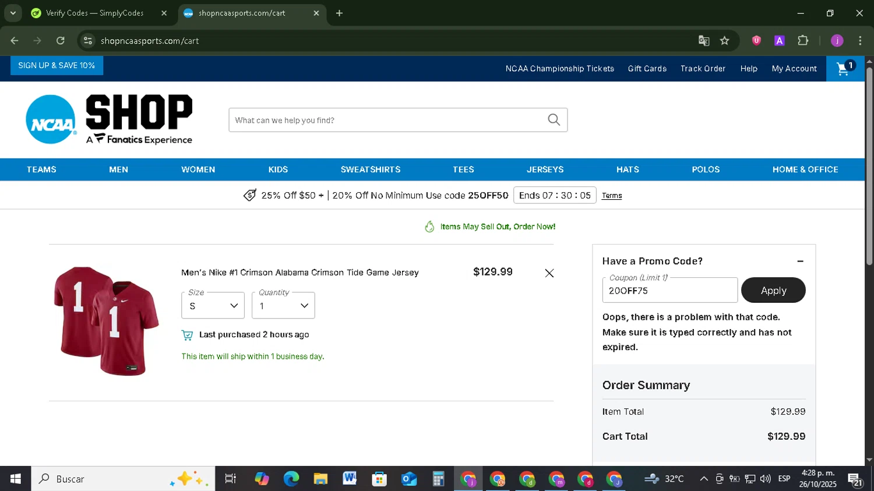The image size is (874, 491).
Task: Open Outlook from the taskbar
Action: tap(409, 479)
